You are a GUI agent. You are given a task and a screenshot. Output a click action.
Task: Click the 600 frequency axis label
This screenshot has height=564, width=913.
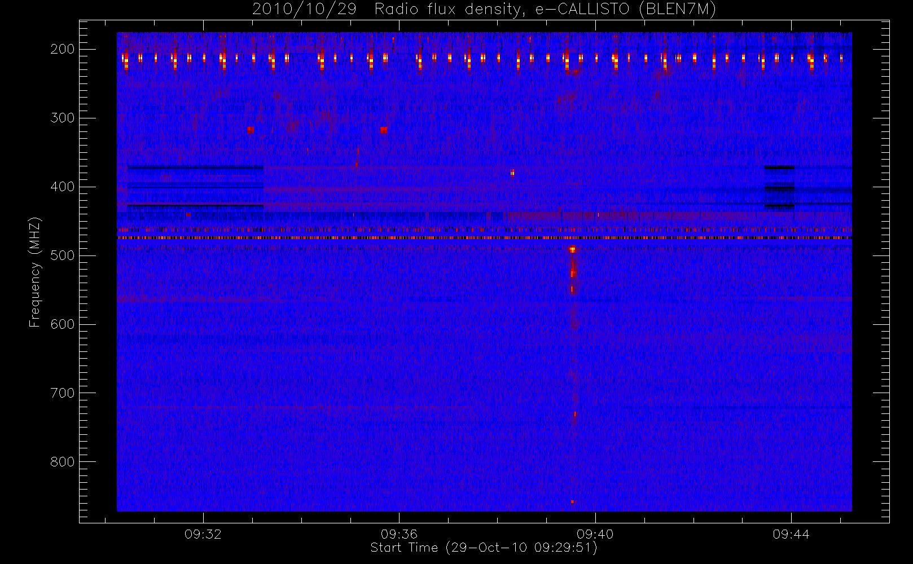(63, 324)
